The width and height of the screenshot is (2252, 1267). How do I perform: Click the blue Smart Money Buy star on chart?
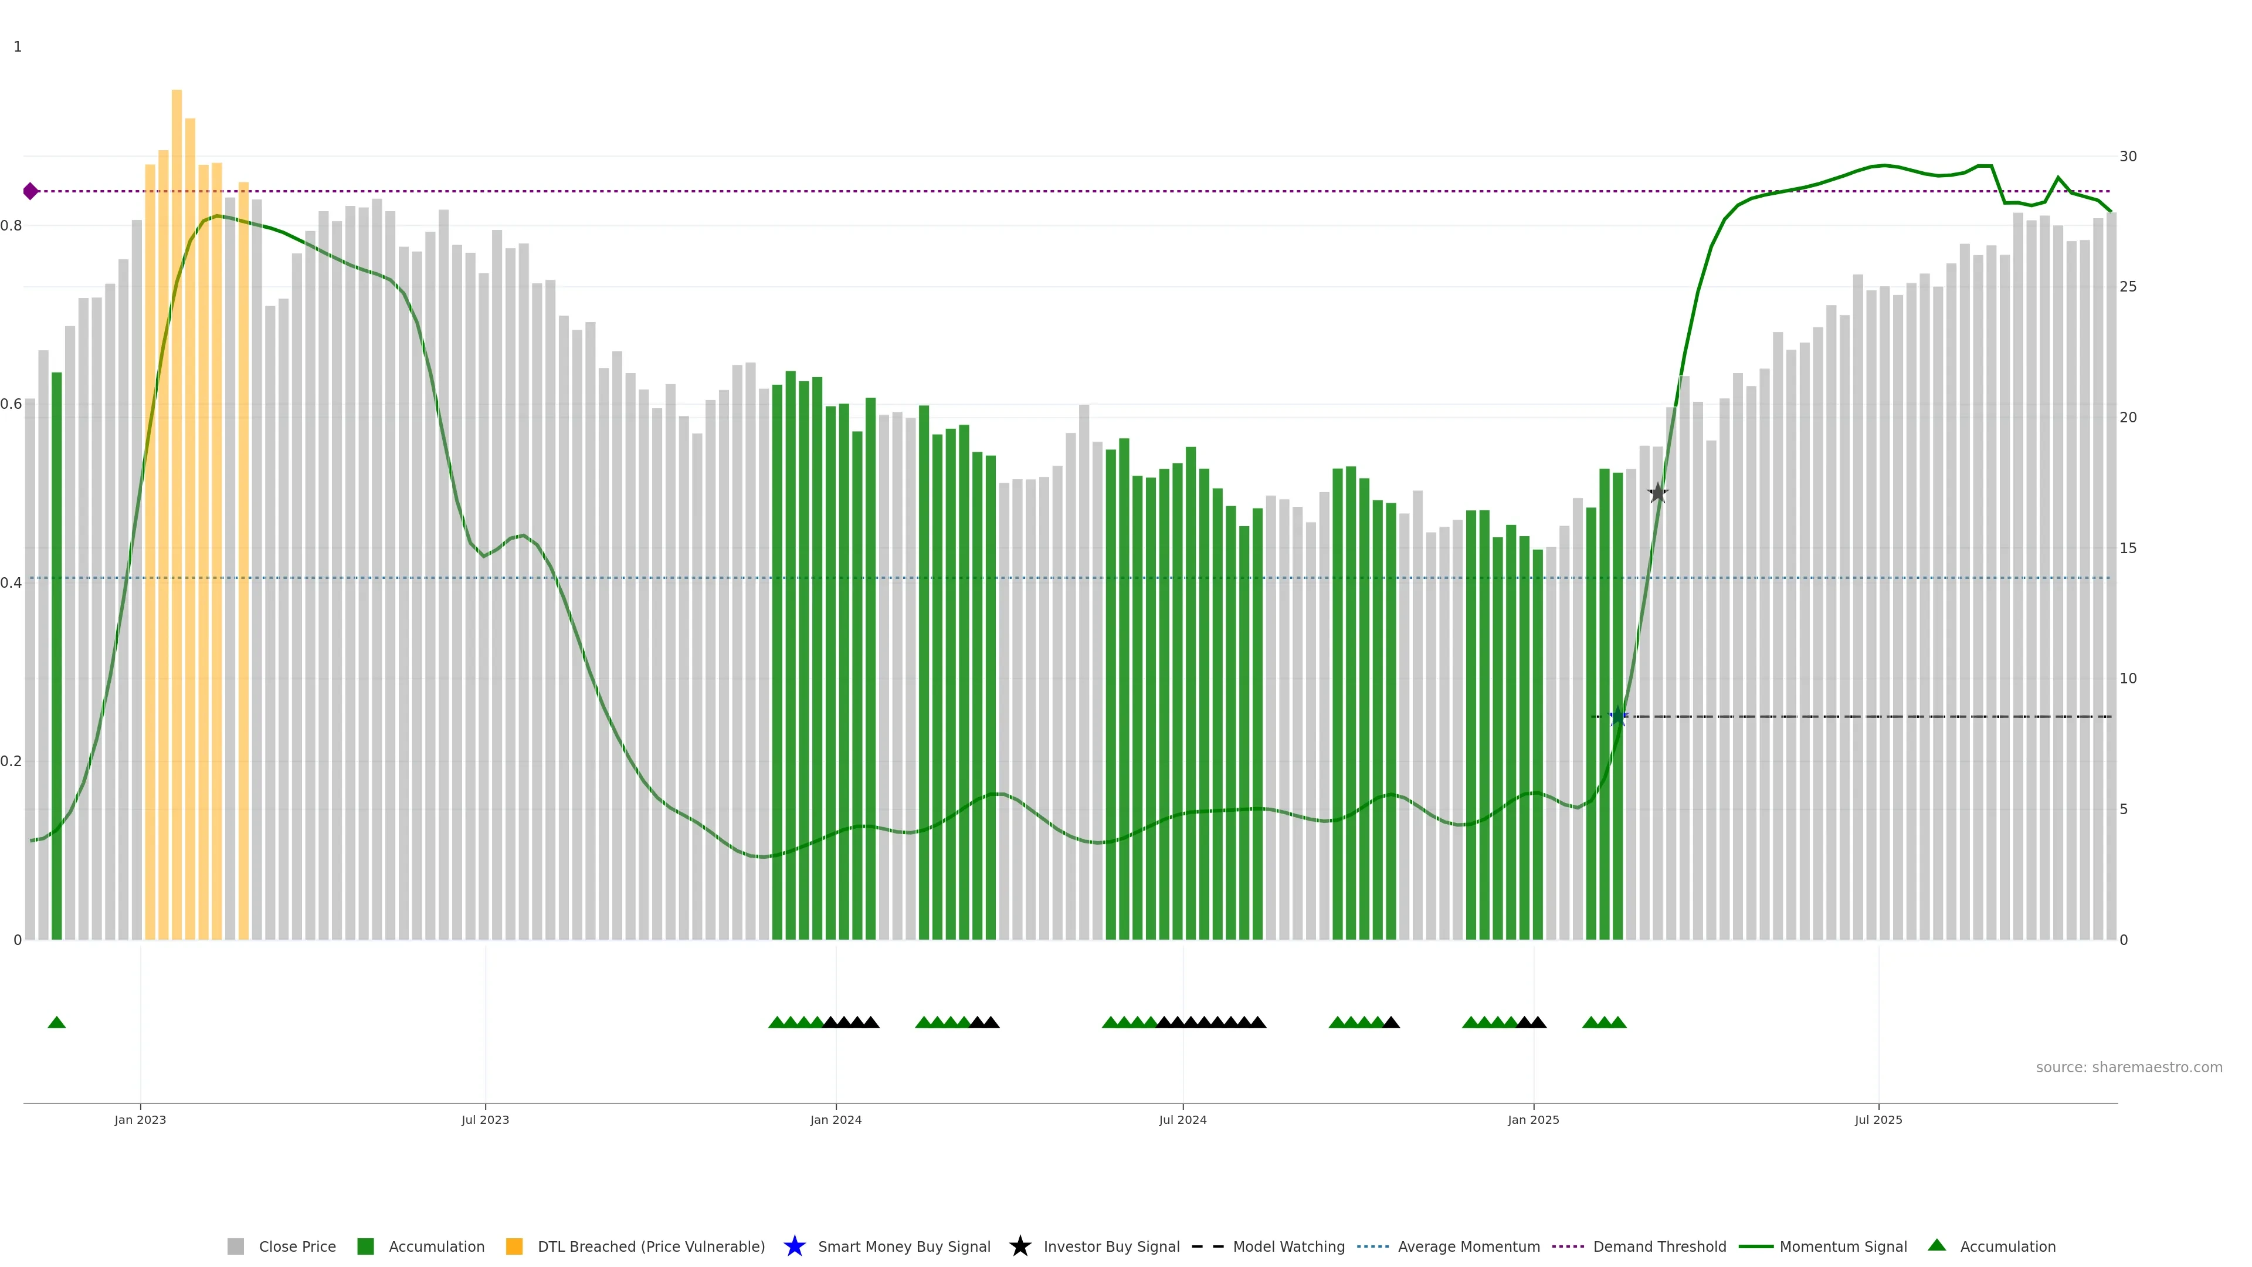[x=1617, y=717]
